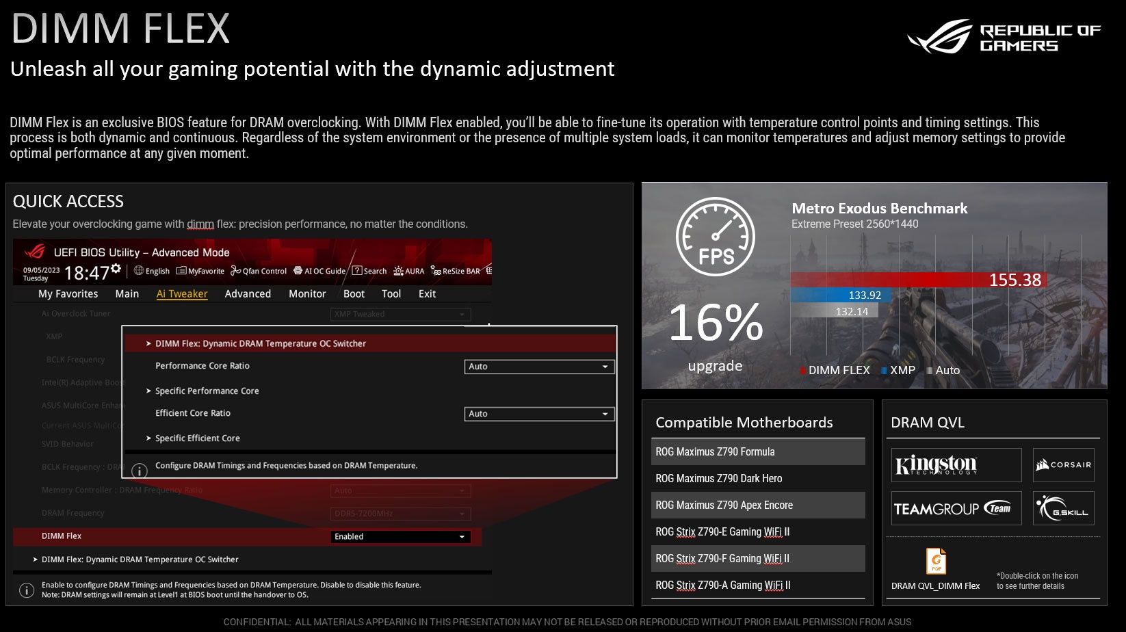Open the Ai Tweaker tab
1126x632 pixels.
[x=182, y=293]
